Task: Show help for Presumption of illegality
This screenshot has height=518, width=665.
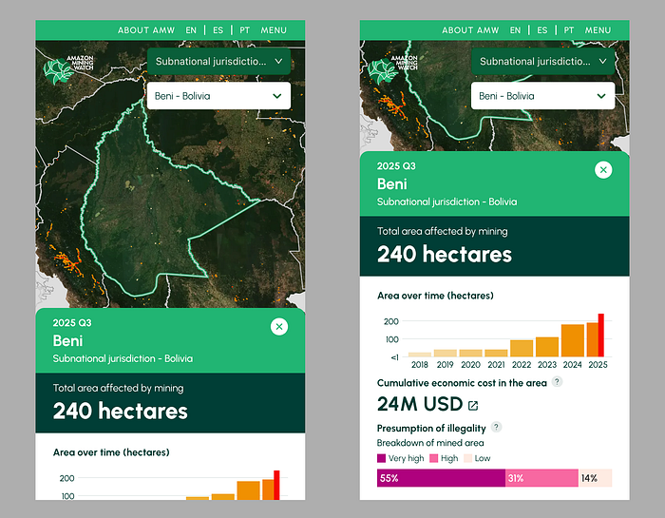Action: tap(496, 427)
